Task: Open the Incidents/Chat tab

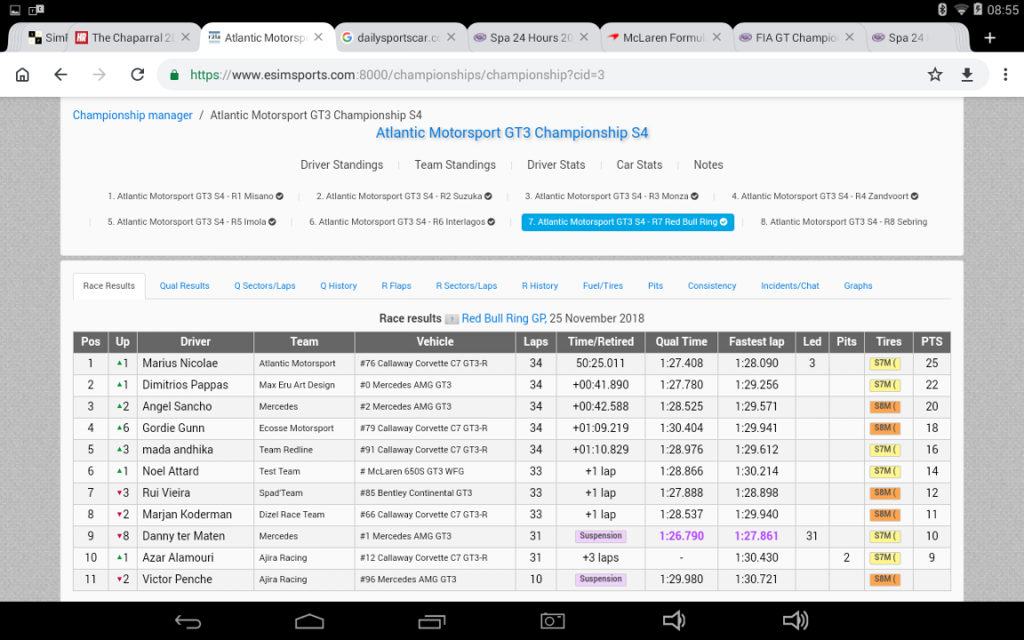Action: [x=789, y=286]
